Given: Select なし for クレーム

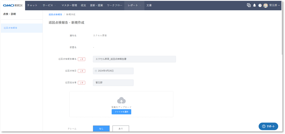Looking at the screenshot, I should [101, 129].
